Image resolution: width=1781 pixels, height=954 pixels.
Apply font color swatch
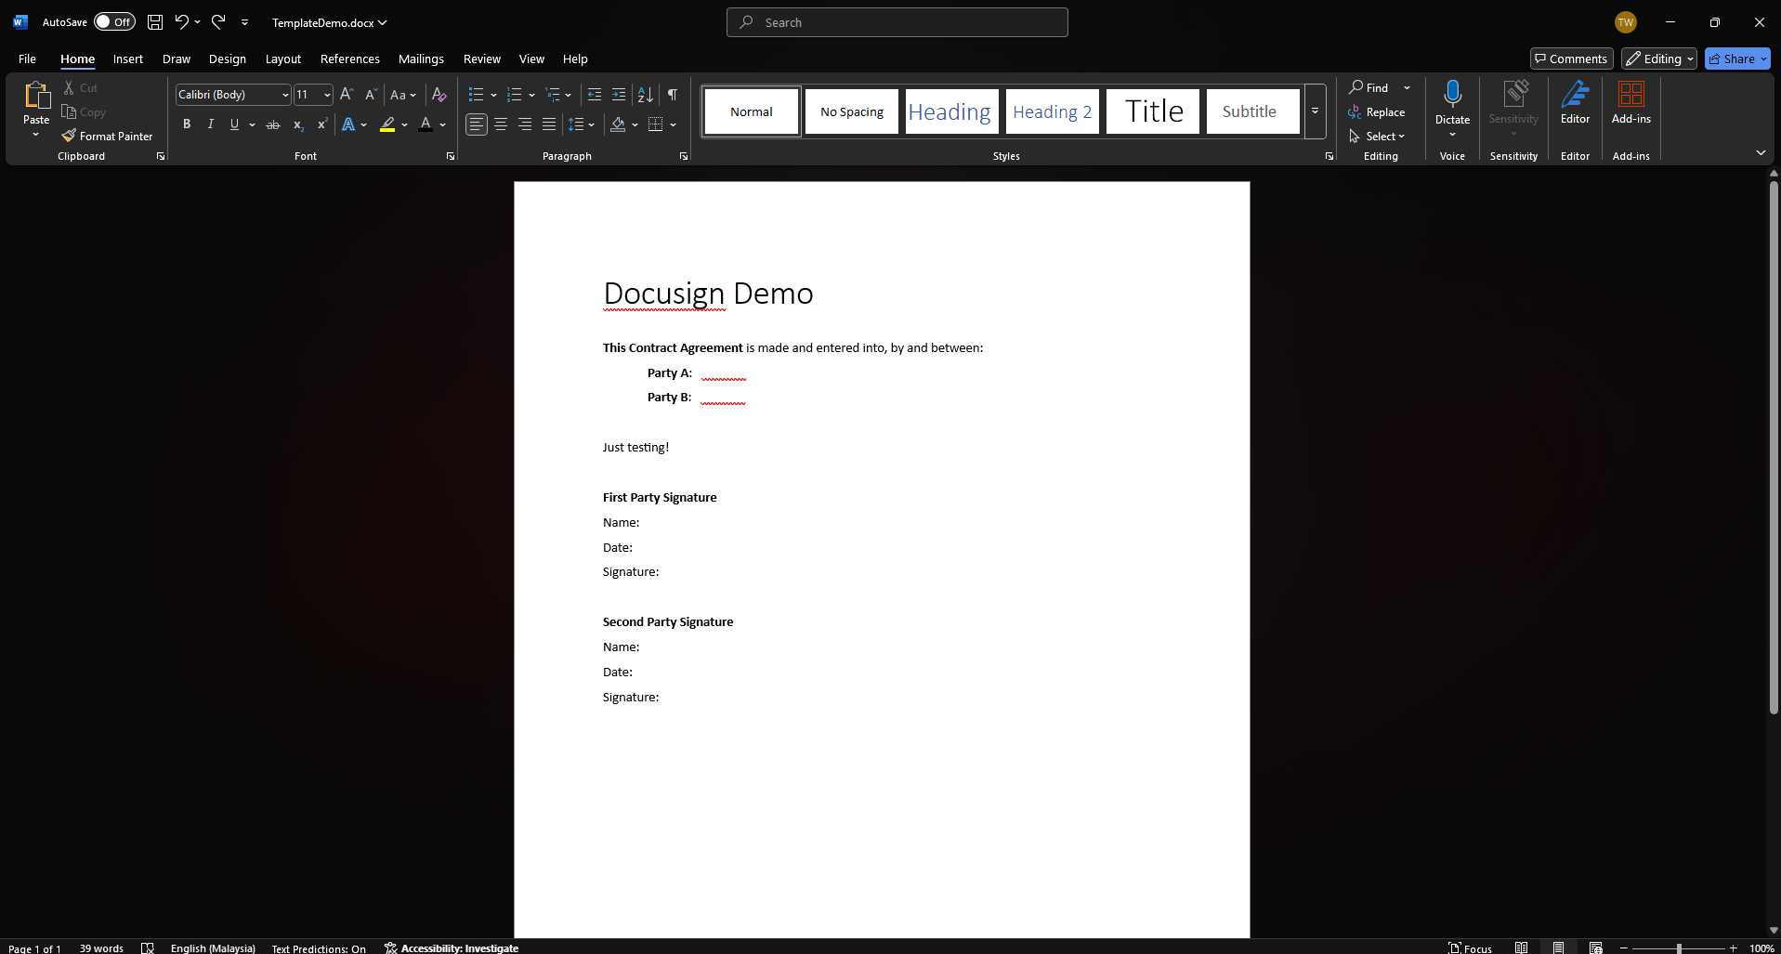click(x=426, y=124)
